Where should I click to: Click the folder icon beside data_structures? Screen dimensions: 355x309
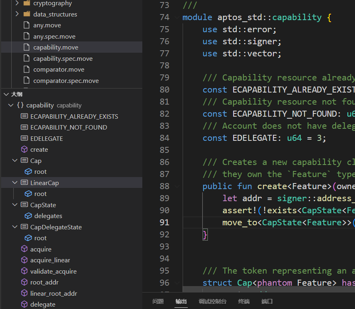point(27,14)
